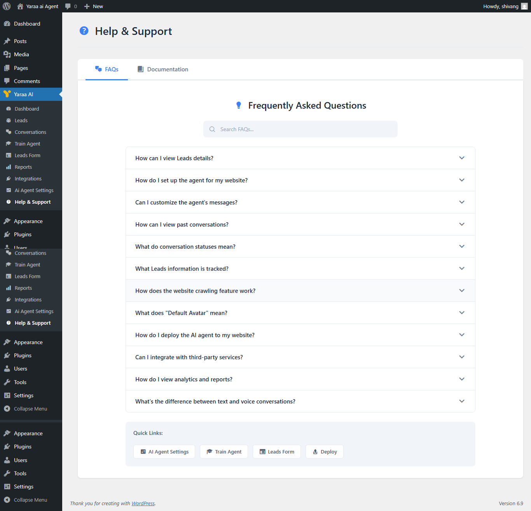Open the New menu in the admin bar
This screenshot has height=511, width=531.
point(93,6)
